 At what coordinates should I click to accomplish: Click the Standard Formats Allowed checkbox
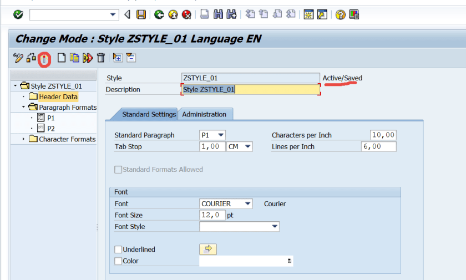pos(118,170)
